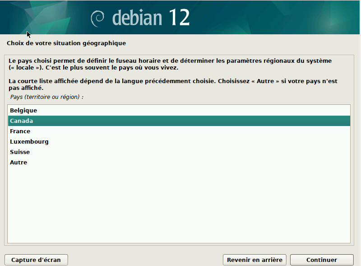Click the teal header bar of the installer
The width and height of the screenshot is (361, 266).
click(271, 18)
